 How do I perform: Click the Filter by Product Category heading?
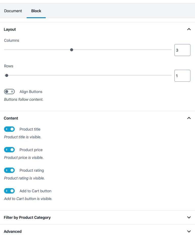coord(27,218)
